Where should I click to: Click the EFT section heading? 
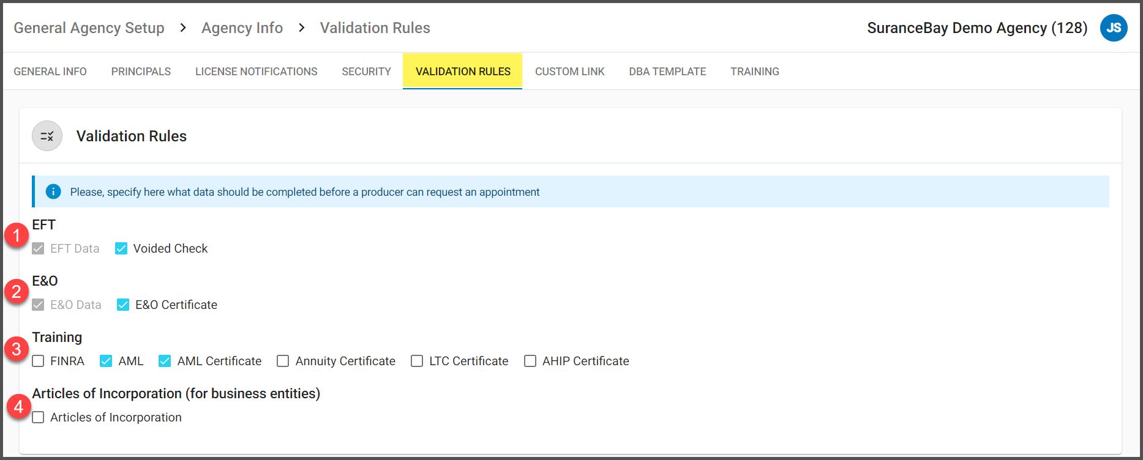tap(43, 224)
